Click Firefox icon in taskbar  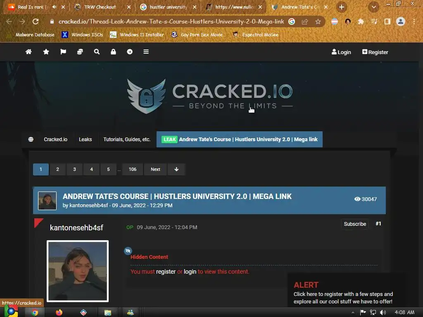click(59, 312)
